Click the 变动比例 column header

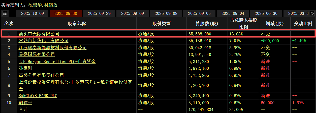[x=303, y=23]
